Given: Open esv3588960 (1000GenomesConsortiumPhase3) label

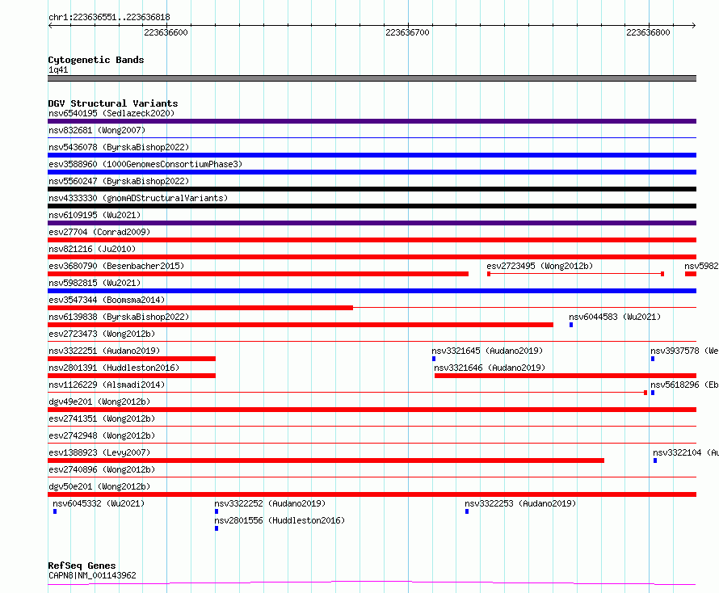Looking at the screenshot, I should pos(145,164).
